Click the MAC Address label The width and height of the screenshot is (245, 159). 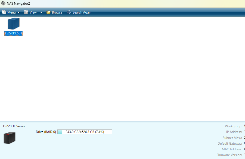(x=232, y=149)
